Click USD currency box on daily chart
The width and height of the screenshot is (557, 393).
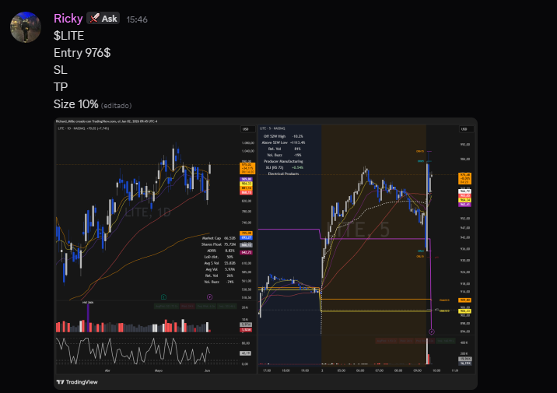(x=247, y=129)
